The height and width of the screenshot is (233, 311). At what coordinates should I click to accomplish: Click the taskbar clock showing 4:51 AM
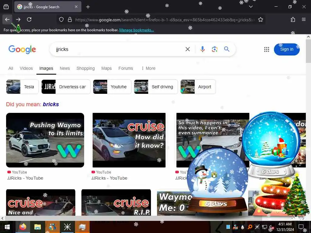click(x=285, y=227)
